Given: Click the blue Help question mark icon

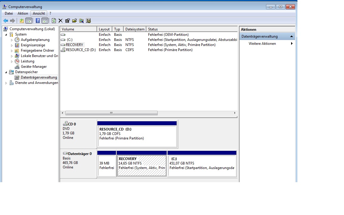Looking at the screenshot, I should pyautogui.click(x=38, y=21).
